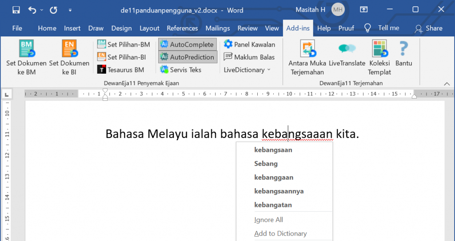Choose suggestion 'kebangsaan' from context menu

click(x=273, y=150)
